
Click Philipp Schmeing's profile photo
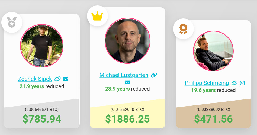[x=213, y=51]
